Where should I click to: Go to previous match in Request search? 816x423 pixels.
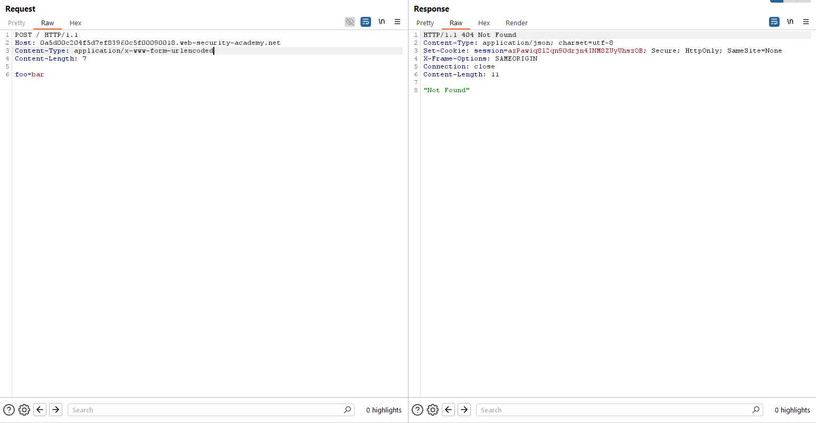[40, 410]
